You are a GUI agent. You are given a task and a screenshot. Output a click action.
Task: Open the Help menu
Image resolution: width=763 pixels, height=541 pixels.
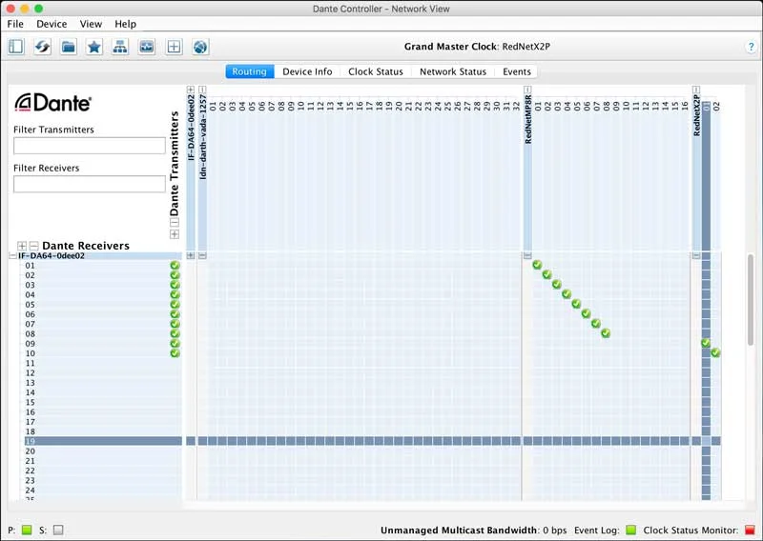click(x=126, y=24)
